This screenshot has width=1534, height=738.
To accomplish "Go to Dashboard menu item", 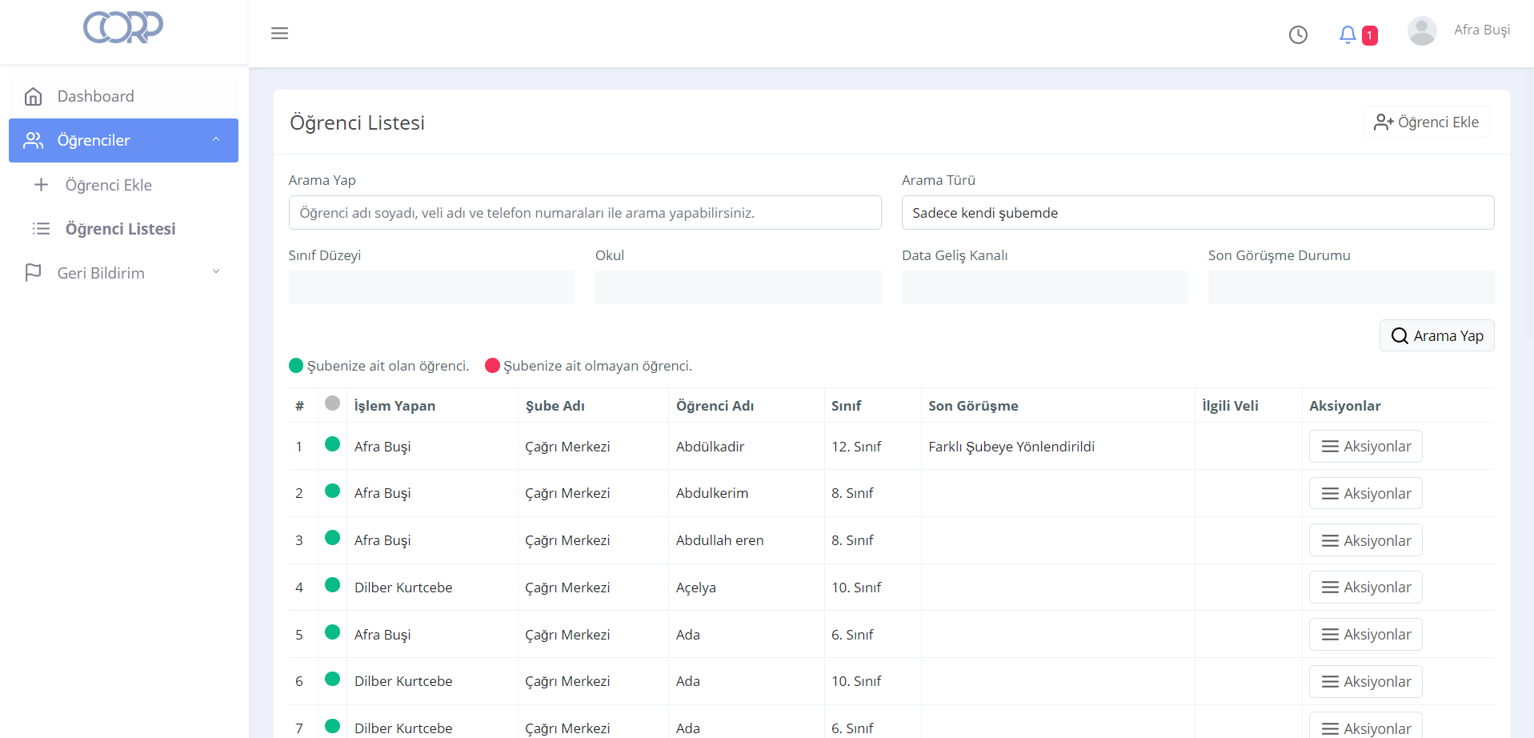I will (96, 97).
